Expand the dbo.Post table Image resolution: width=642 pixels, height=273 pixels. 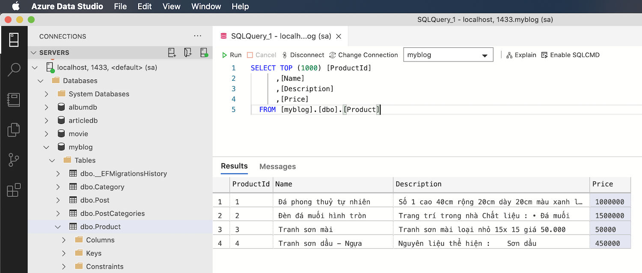coord(58,200)
